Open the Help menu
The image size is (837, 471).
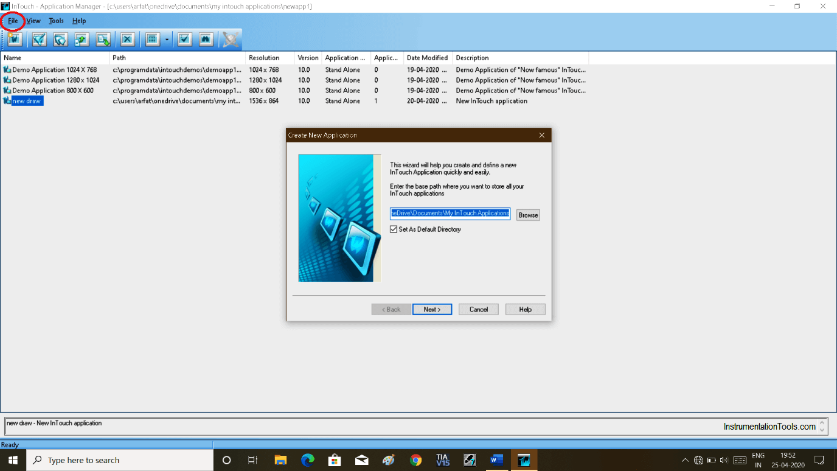coord(79,21)
